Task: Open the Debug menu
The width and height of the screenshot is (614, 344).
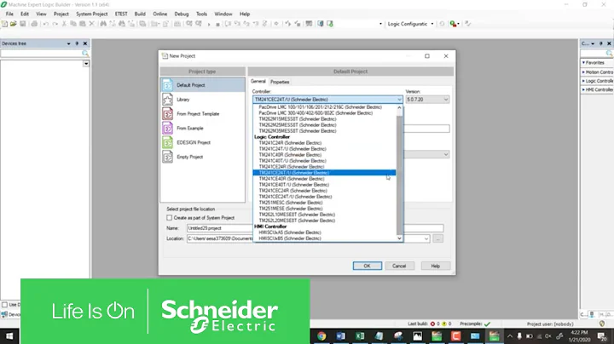Action: [182, 14]
